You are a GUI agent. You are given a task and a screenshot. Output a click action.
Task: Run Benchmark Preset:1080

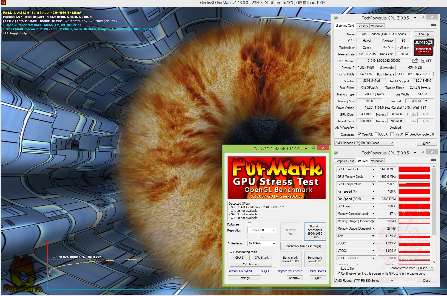point(291,260)
